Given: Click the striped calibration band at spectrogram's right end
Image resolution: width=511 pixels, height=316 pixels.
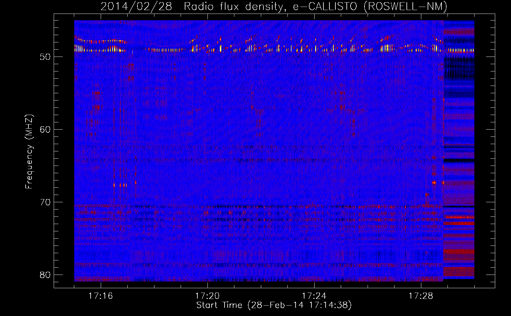Looking at the screenshot, I should pos(459,150).
